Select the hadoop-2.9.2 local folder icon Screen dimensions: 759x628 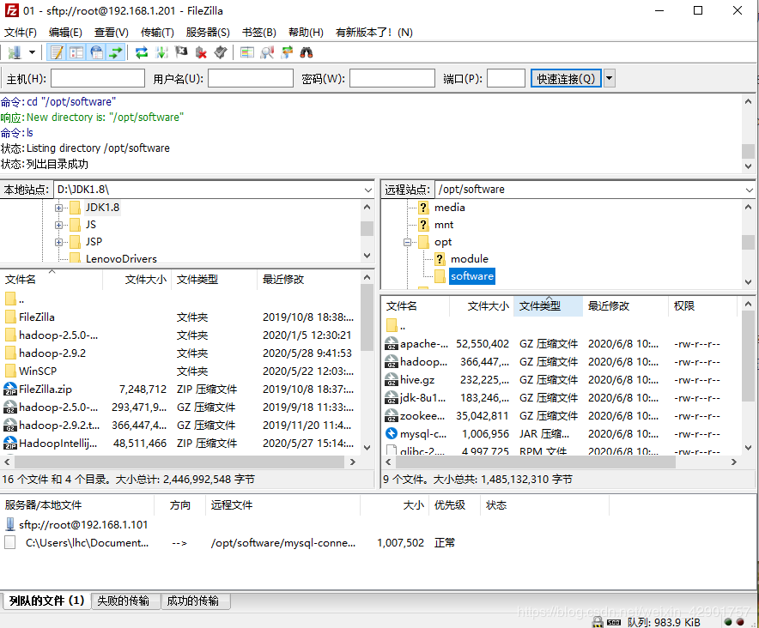coord(10,353)
